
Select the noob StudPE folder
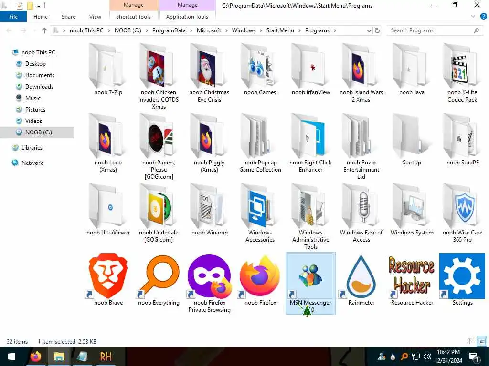pos(462,139)
